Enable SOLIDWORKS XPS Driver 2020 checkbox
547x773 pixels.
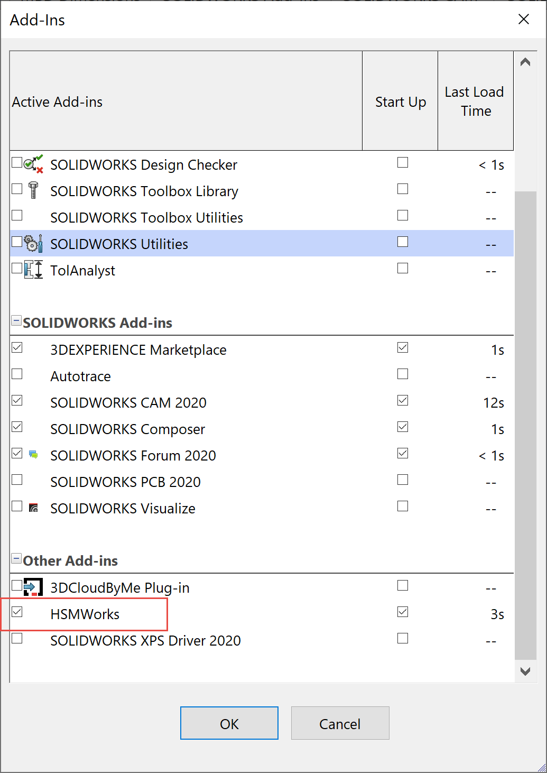17,638
